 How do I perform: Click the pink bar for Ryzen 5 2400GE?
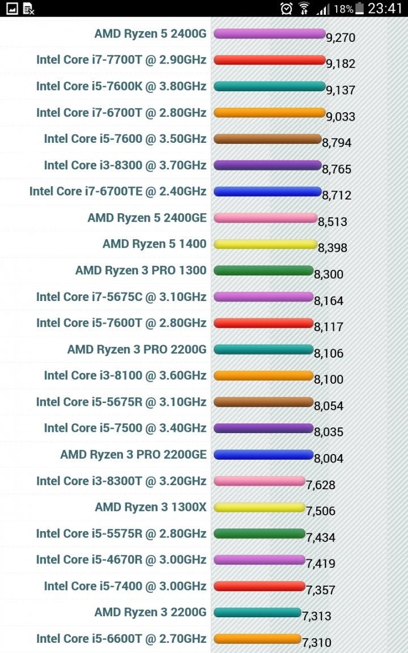[266, 218]
